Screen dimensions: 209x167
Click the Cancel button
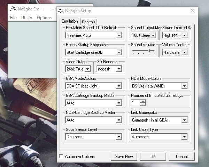point(182,157)
